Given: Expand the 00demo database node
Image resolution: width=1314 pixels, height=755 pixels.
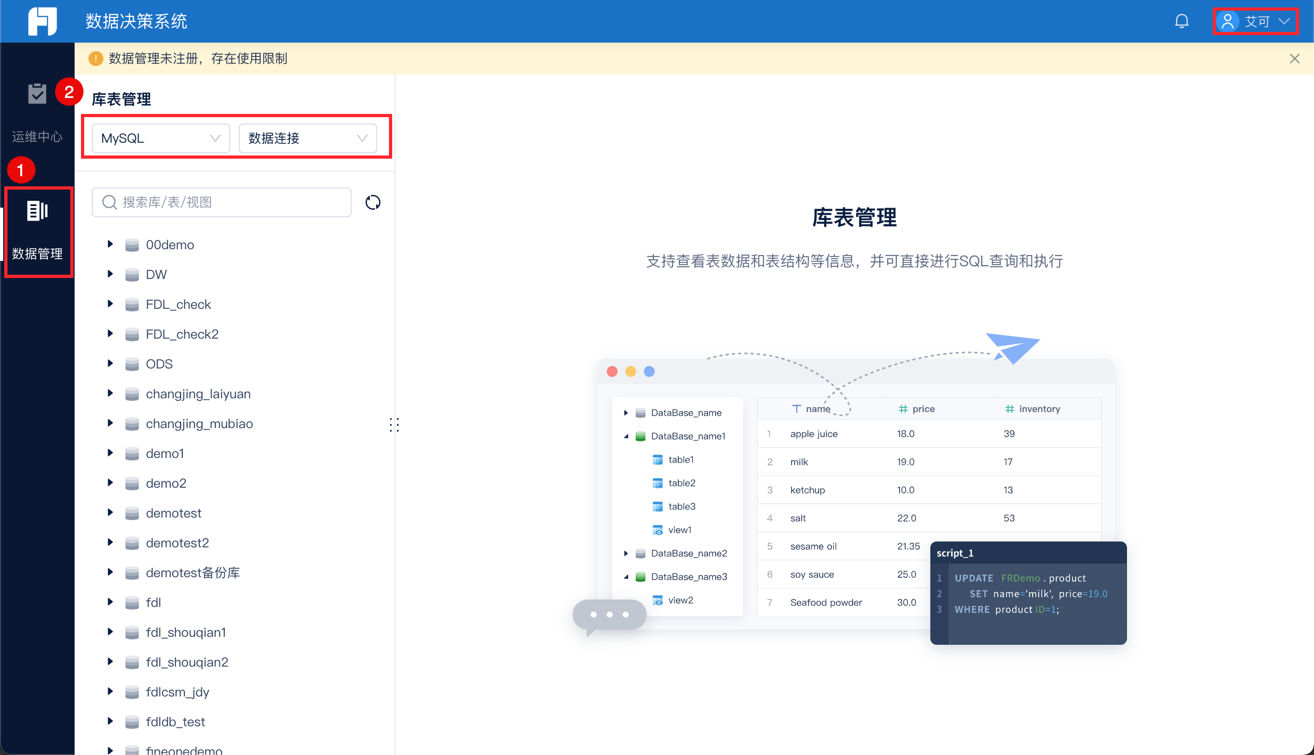Looking at the screenshot, I should [x=110, y=244].
